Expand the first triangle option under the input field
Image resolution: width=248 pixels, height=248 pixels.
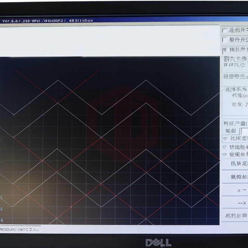coord(225,139)
